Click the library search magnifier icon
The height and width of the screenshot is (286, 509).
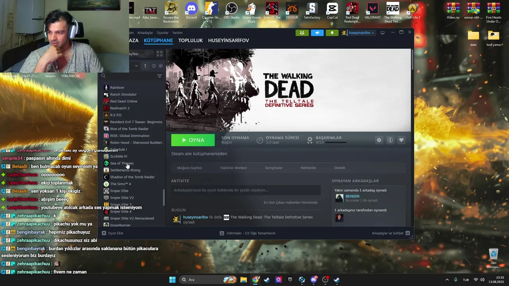point(103,76)
